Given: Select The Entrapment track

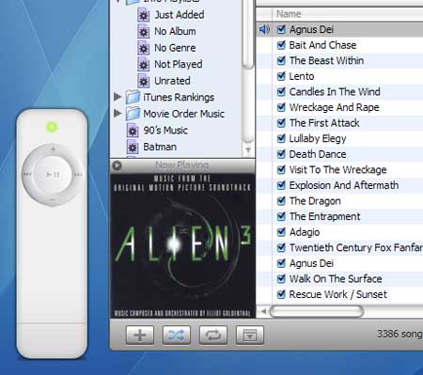Looking at the screenshot, I should coord(324,216).
